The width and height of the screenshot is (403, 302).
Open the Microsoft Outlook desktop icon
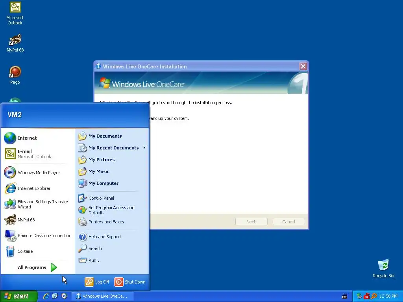15,14
